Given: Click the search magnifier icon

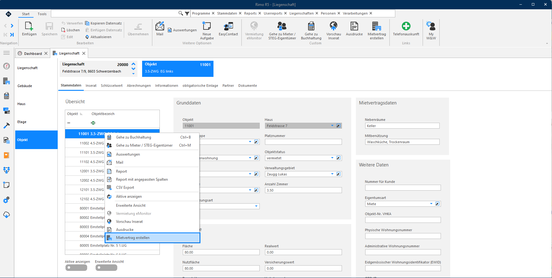Looking at the screenshot, I should (x=181, y=13).
